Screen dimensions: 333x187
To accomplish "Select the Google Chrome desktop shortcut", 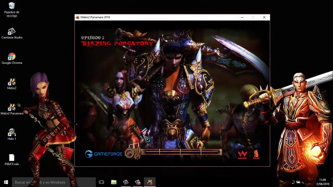I will click(x=11, y=59).
